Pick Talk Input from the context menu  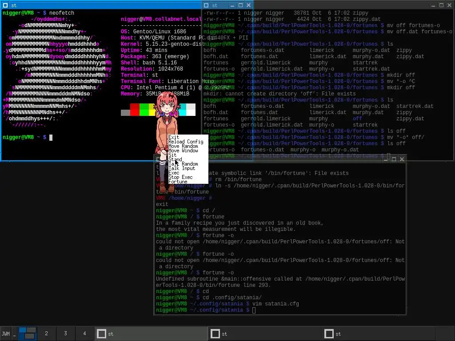(x=182, y=168)
